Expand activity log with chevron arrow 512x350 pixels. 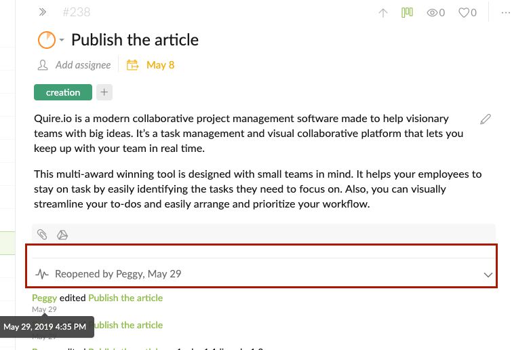(x=488, y=275)
